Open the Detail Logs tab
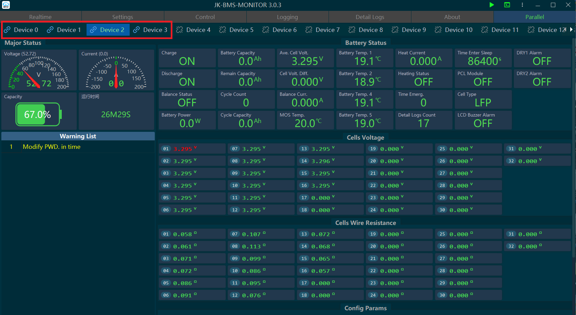The image size is (576, 315). (370, 17)
